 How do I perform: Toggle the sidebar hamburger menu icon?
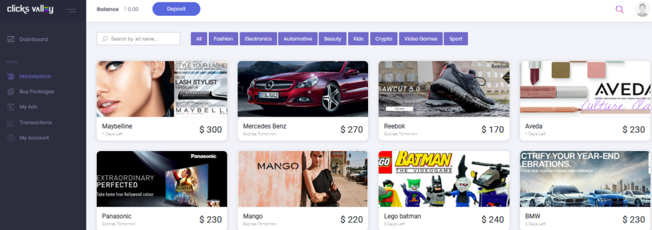tap(71, 10)
